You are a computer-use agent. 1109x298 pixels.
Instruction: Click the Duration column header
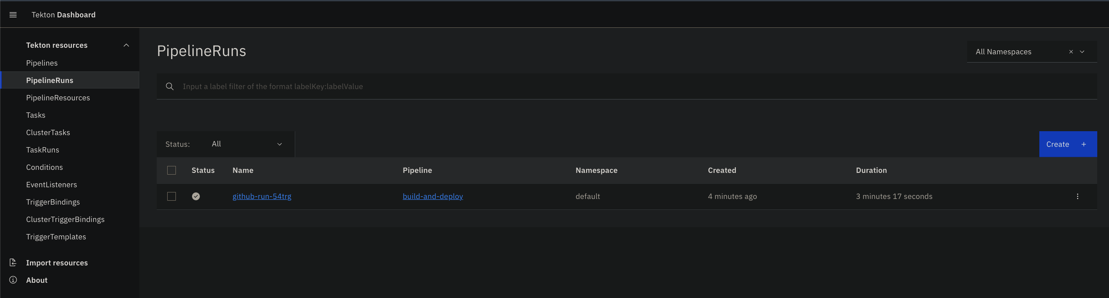pos(871,170)
